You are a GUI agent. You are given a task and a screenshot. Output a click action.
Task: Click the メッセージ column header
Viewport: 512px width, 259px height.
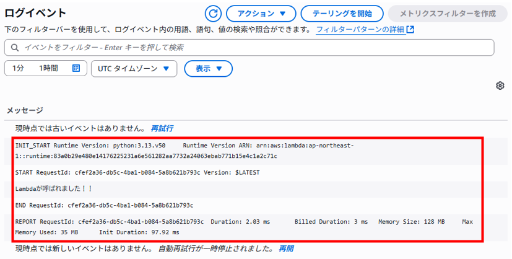25,110
